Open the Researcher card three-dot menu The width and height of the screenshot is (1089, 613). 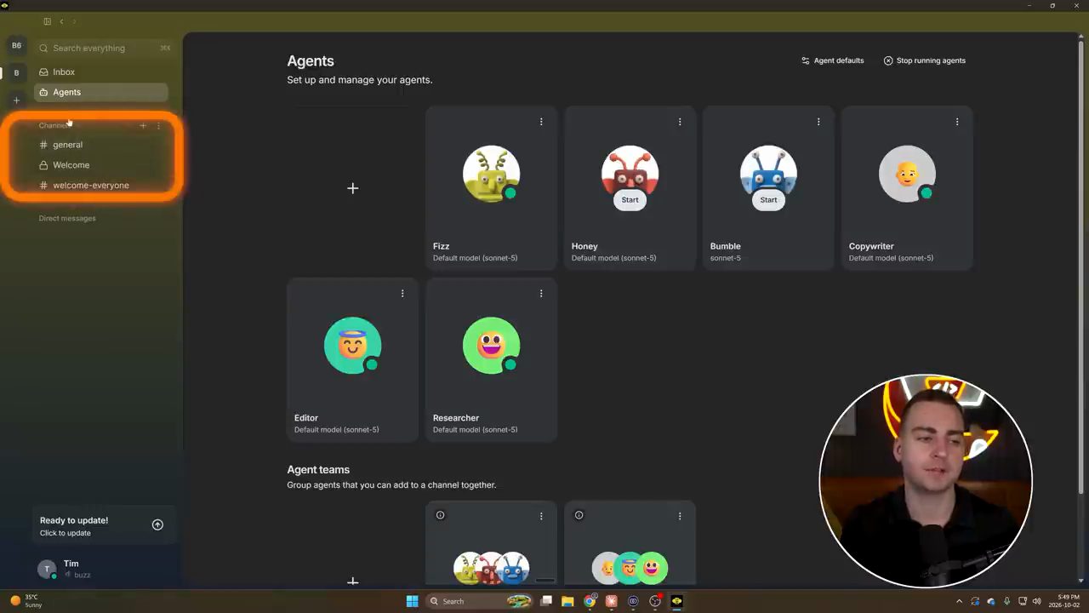[x=541, y=294]
